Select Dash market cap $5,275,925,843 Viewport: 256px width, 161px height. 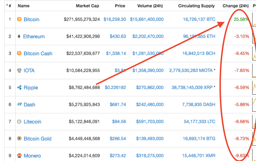(84, 105)
